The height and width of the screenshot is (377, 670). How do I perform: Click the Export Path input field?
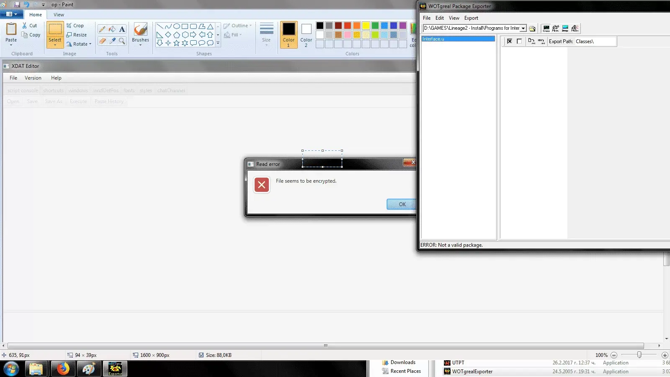click(595, 41)
